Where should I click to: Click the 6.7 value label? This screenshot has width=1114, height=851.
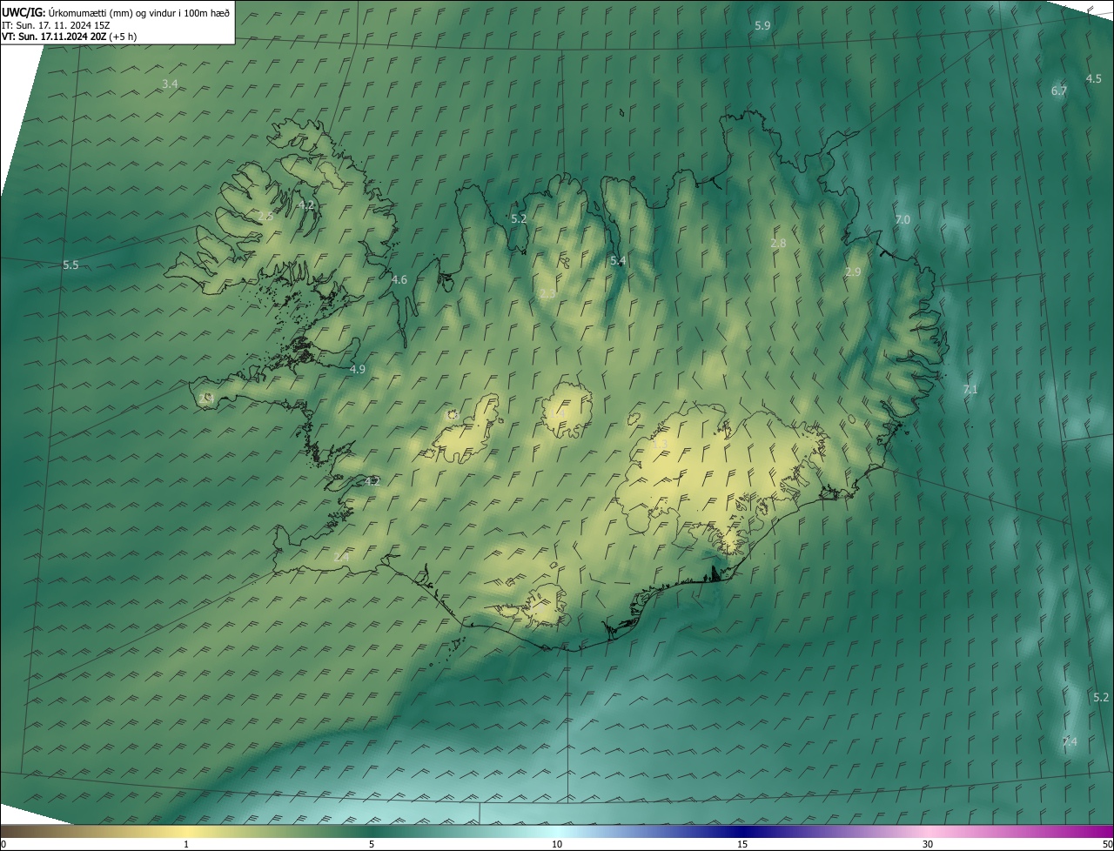point(1059,90)
